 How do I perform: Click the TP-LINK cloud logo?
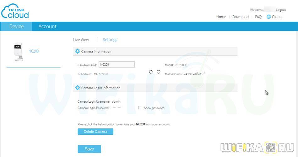(15, 11)
